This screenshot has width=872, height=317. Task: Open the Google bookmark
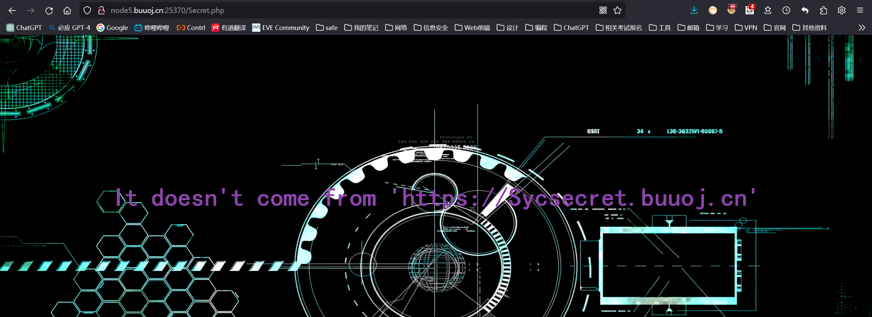click(112, 28)
